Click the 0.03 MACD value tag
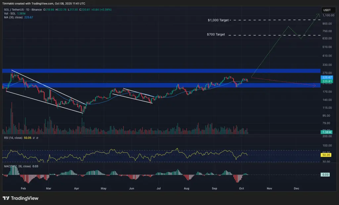 325,175
